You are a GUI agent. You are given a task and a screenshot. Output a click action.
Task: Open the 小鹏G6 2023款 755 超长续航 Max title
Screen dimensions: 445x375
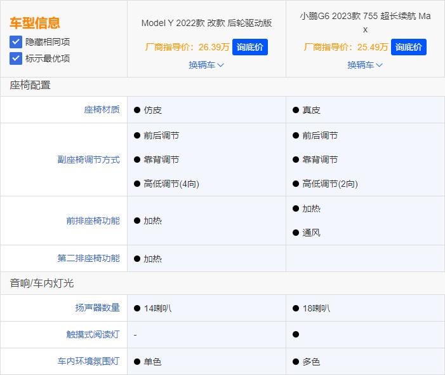[365, 22]
